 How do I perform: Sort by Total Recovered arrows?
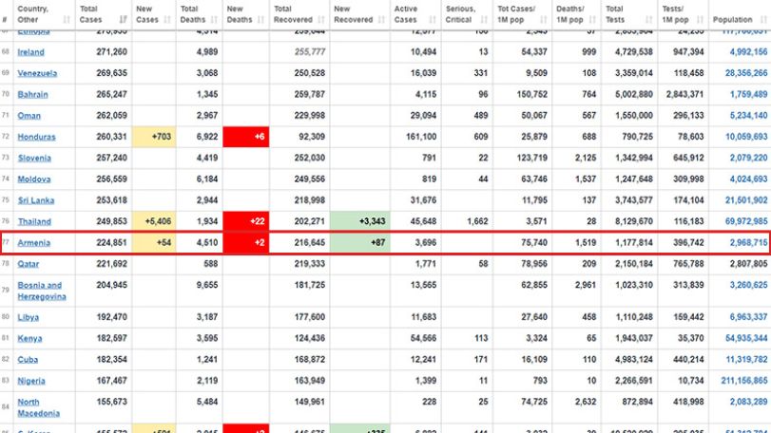pyautogui.click(x=321, y=20)
